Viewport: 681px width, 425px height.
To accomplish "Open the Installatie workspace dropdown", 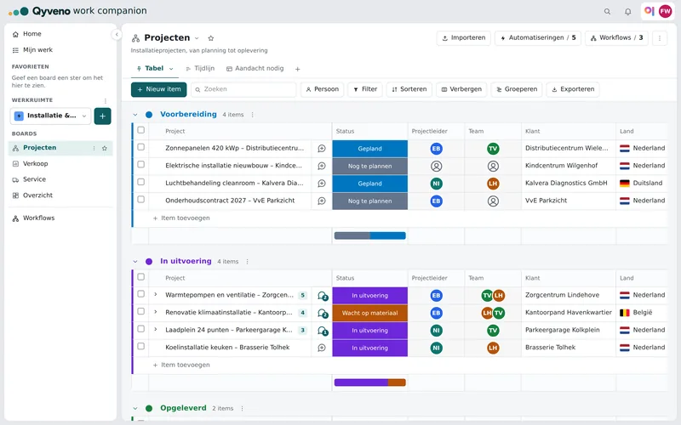I will click(50, 116).
